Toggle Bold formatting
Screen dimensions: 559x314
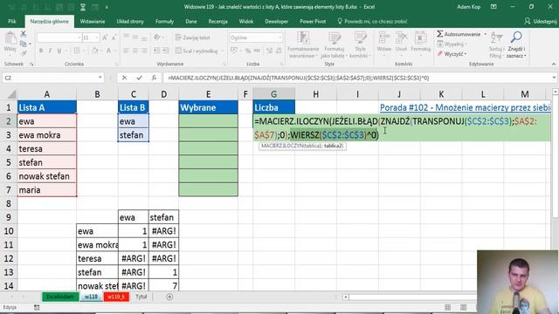(x=41, y=51)
